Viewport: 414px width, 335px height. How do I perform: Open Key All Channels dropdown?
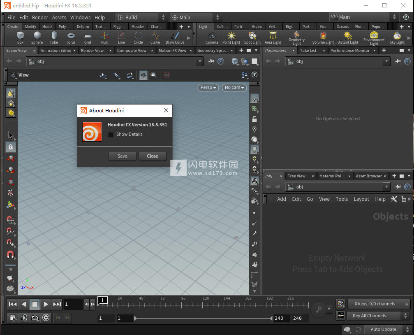tap(377, 316)
